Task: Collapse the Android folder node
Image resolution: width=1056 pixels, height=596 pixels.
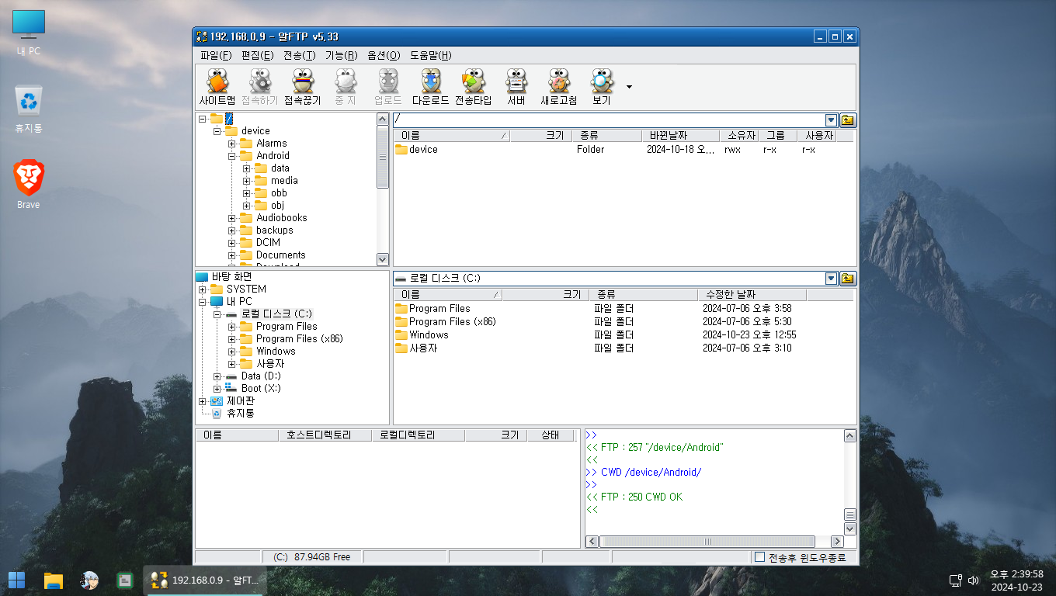Action: click(231, 156)
